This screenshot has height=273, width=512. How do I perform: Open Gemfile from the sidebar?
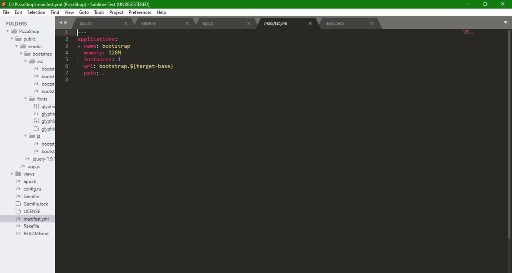pos(31,197)
